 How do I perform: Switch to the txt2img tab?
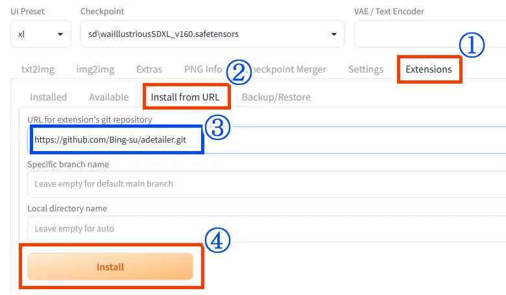click(38, 69)
